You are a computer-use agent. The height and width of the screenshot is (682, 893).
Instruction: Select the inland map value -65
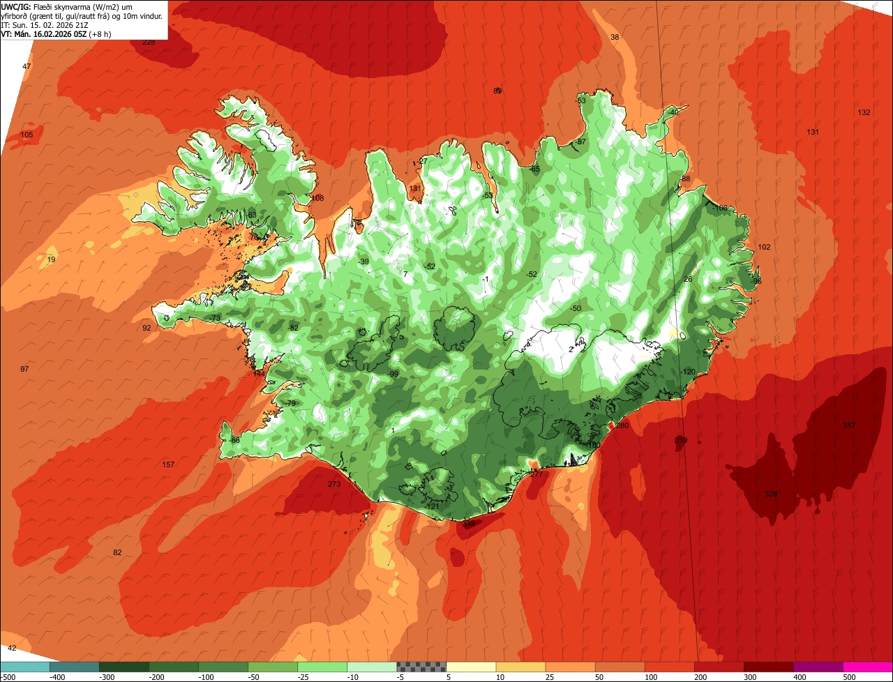[534, 169]
